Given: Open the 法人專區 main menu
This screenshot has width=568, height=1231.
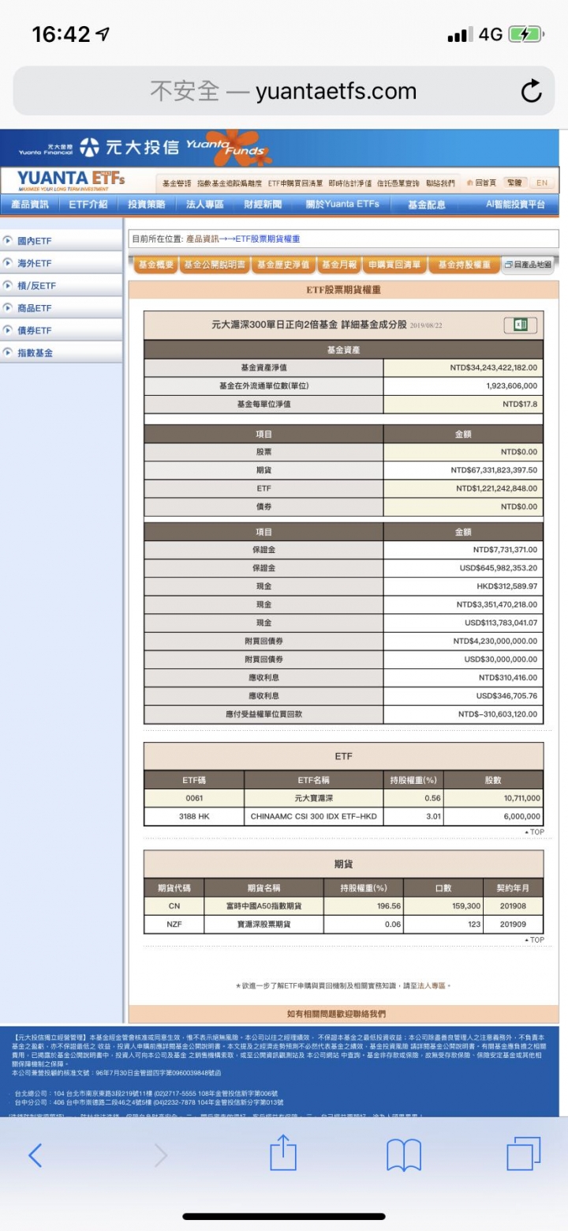Looking at the screenshot, I should click(205, 205).
